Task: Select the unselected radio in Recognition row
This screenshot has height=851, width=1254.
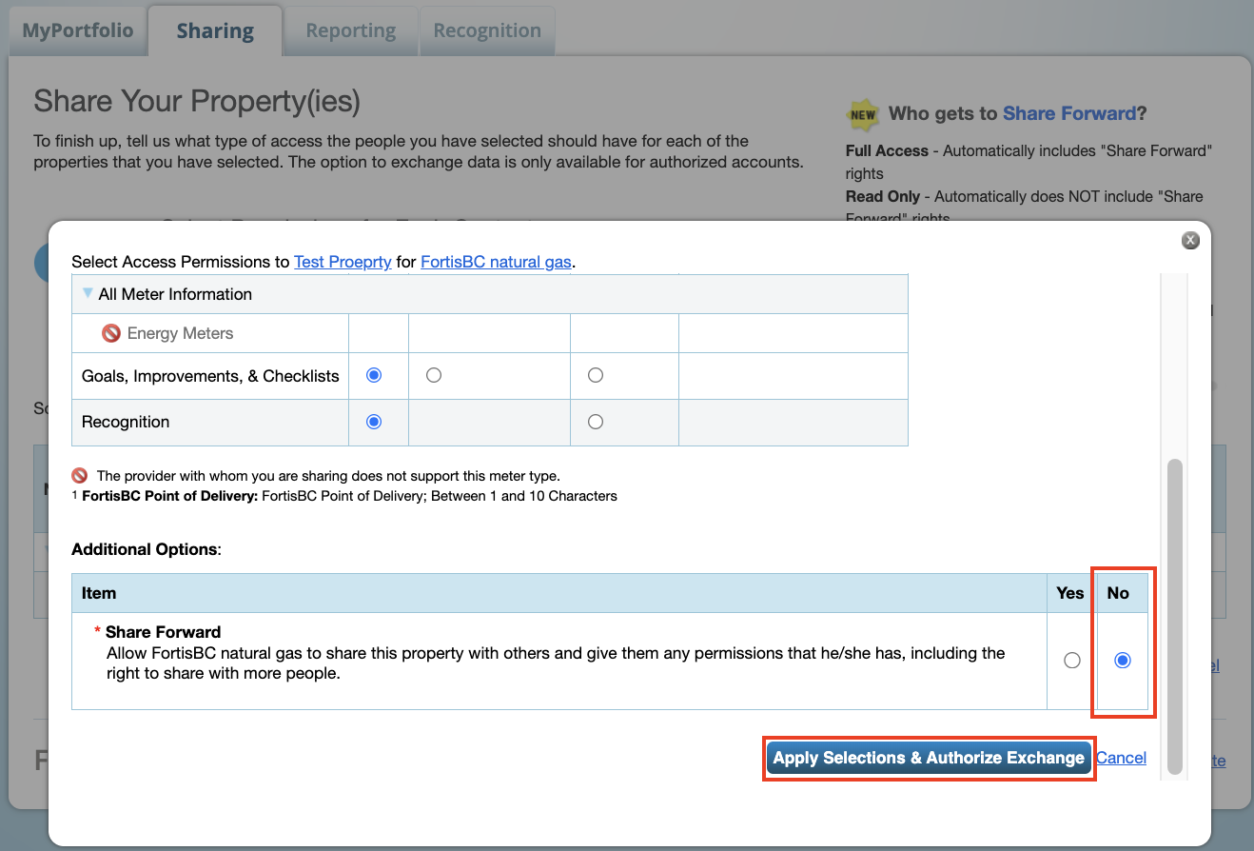Action: pyautogui.click(x=596, y=422)
